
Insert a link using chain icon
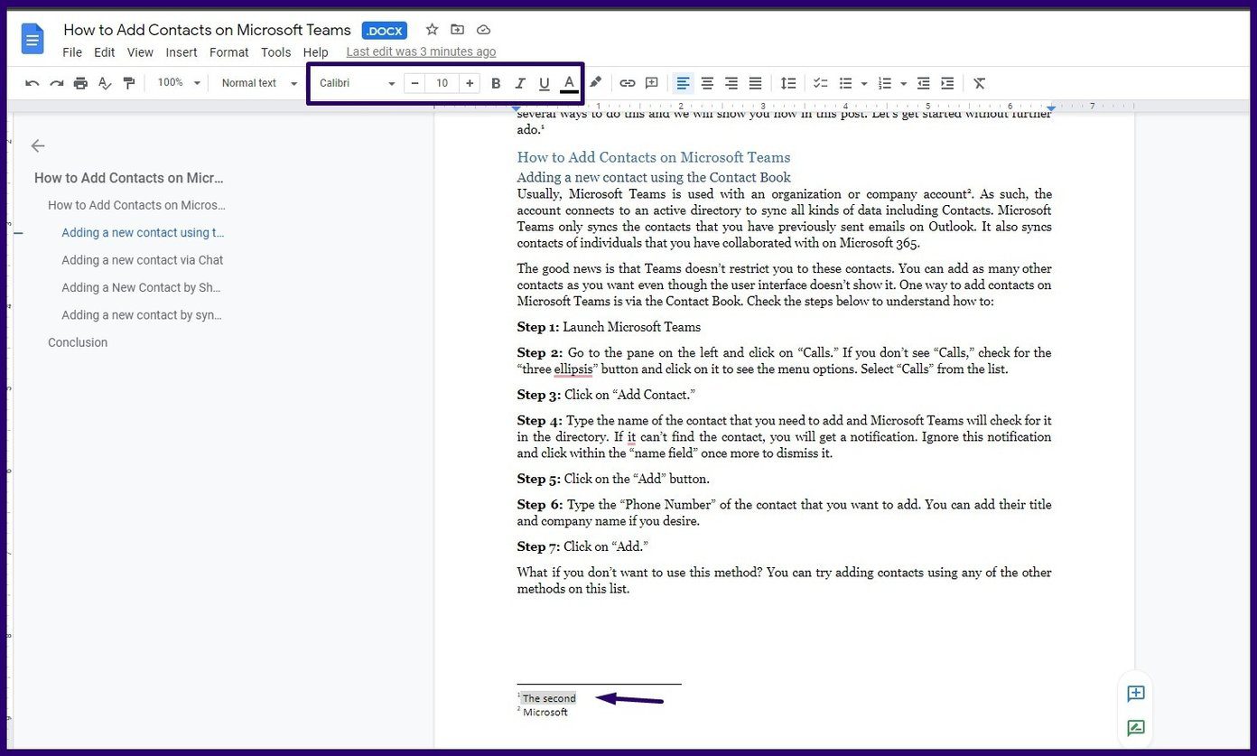point(628,83)
